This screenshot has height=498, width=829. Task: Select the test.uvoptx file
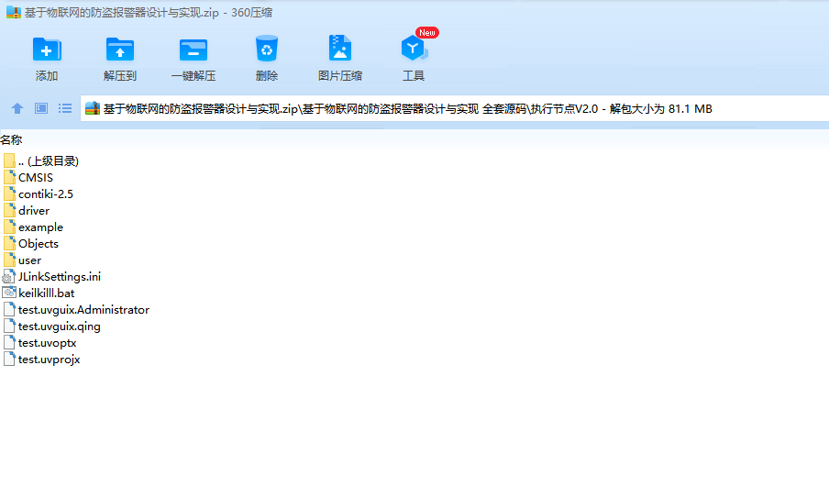[39, 343]
